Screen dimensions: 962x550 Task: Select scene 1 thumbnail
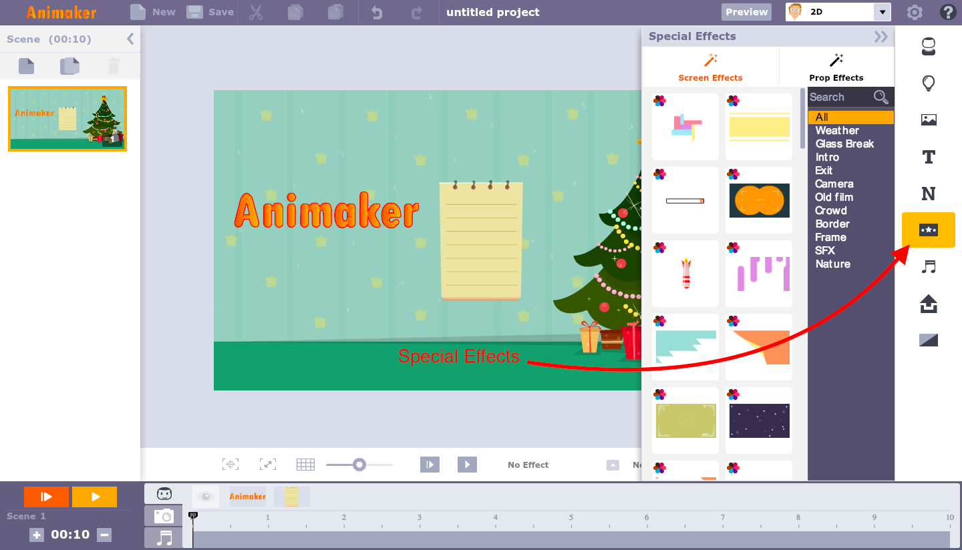click(x=67, y=119)
